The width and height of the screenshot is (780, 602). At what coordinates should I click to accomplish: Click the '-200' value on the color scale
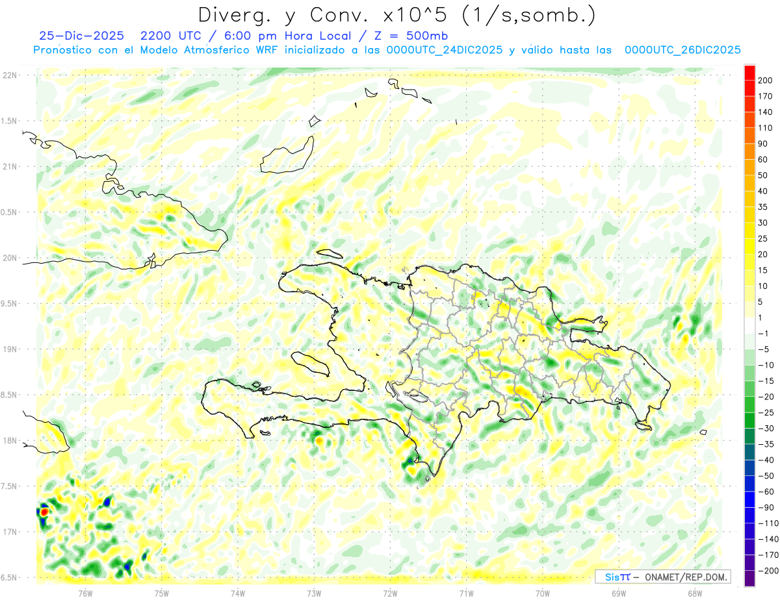(768, 571)
